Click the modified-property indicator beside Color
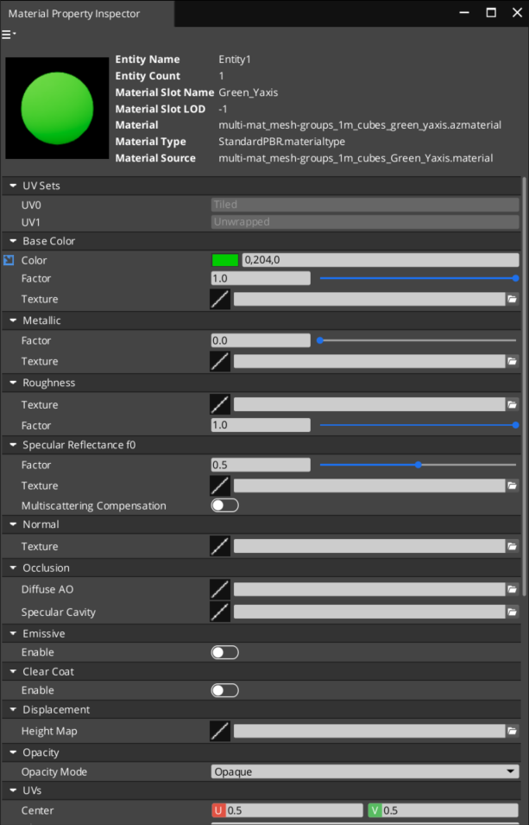 pos(9,260)
